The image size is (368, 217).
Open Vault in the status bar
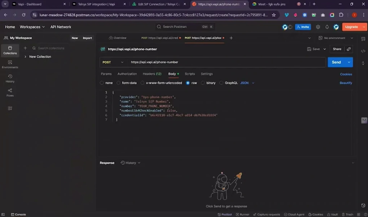pos(332,214)
